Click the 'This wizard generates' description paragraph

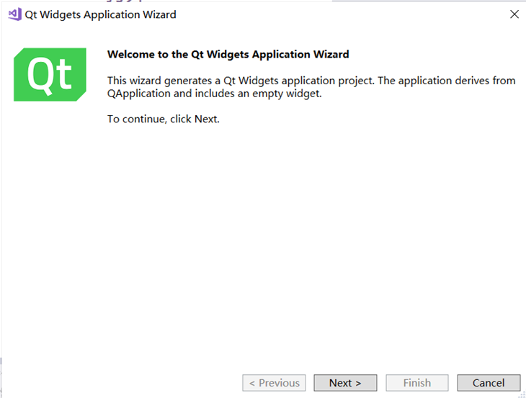click(311, 87)
